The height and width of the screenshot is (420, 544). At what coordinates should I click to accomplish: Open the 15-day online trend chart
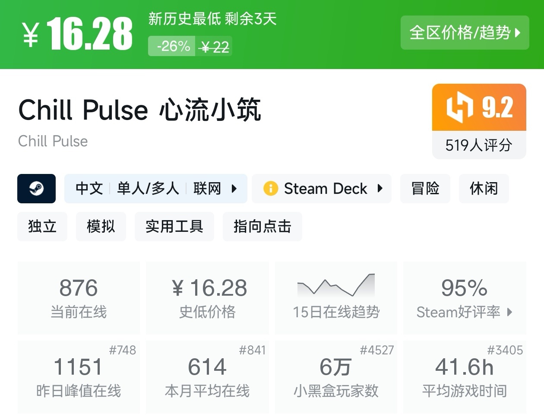pos(336,285)
